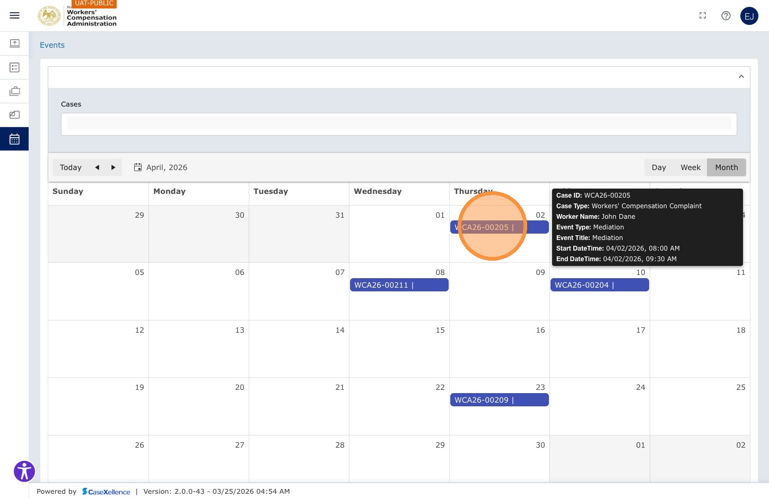Click the UAT-PUBLIC environment badge
The image size is (769, 498).
(x=94, y=4)
